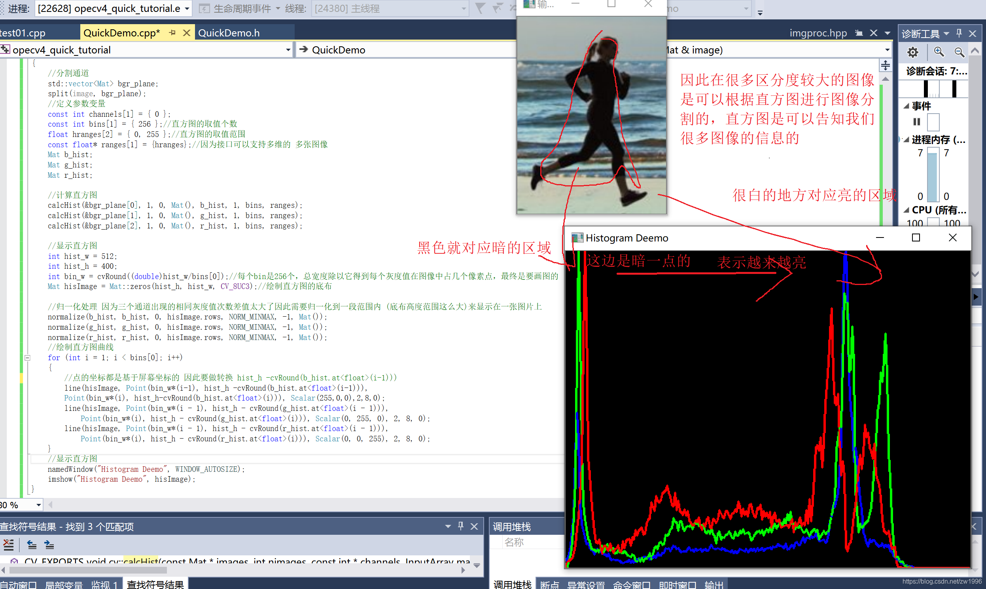
Task: Click the filter threads funnel icon
Action: tap(480, 8)
